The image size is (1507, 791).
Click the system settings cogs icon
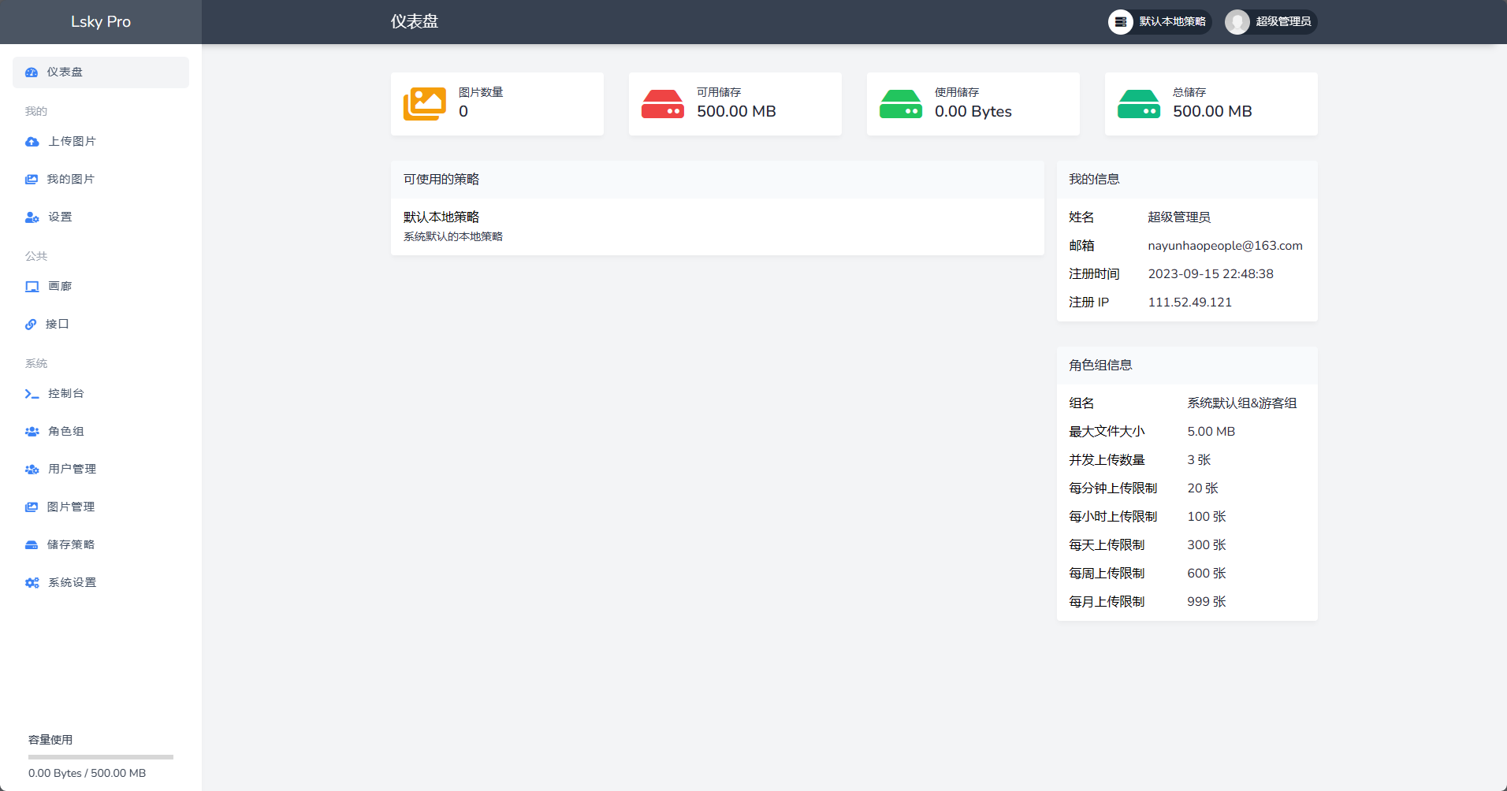coord(32,583)
